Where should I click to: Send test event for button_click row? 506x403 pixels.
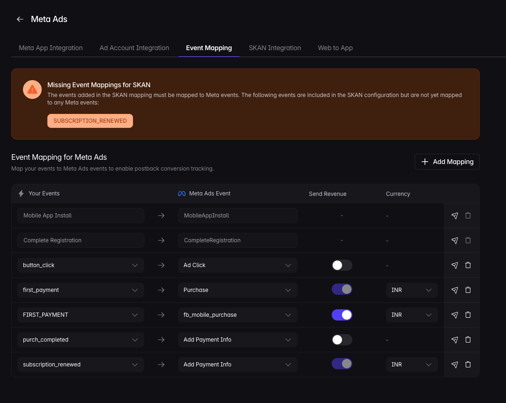click(x=454, y=265)
